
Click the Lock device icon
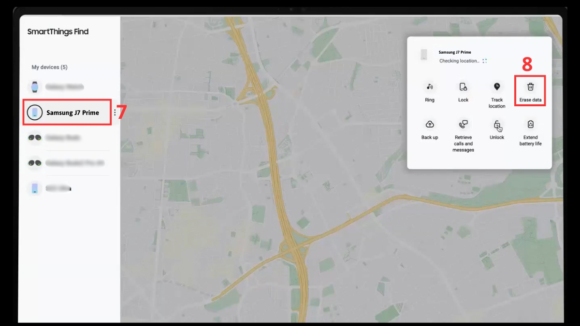[463, 86]
